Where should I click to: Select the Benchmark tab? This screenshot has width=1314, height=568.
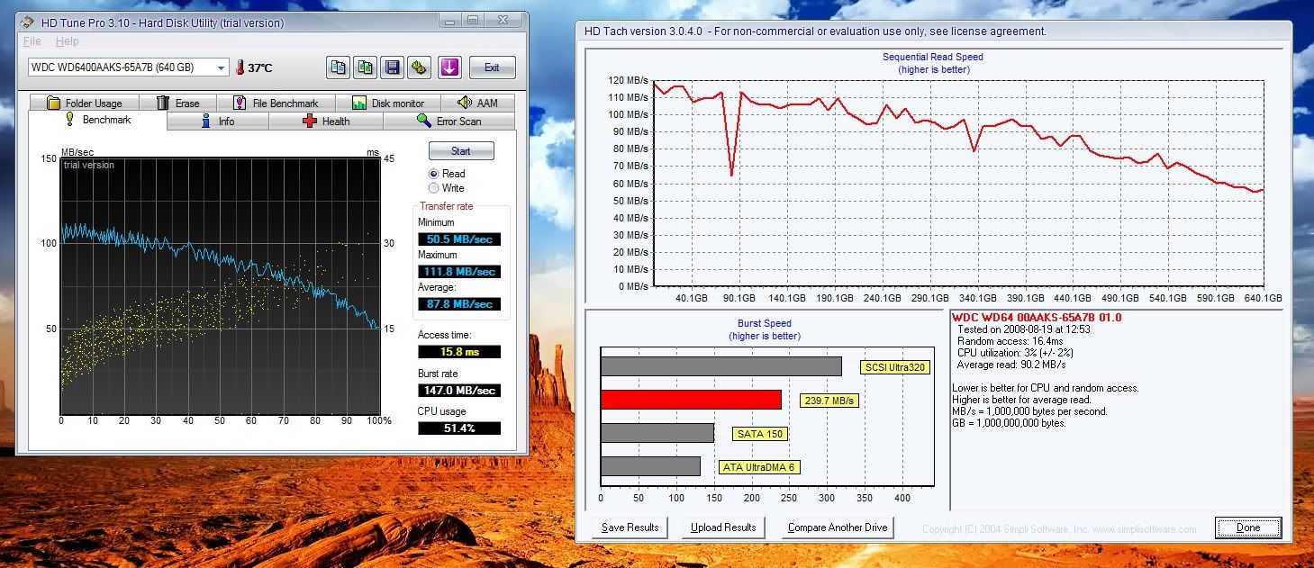coord(97,120)
